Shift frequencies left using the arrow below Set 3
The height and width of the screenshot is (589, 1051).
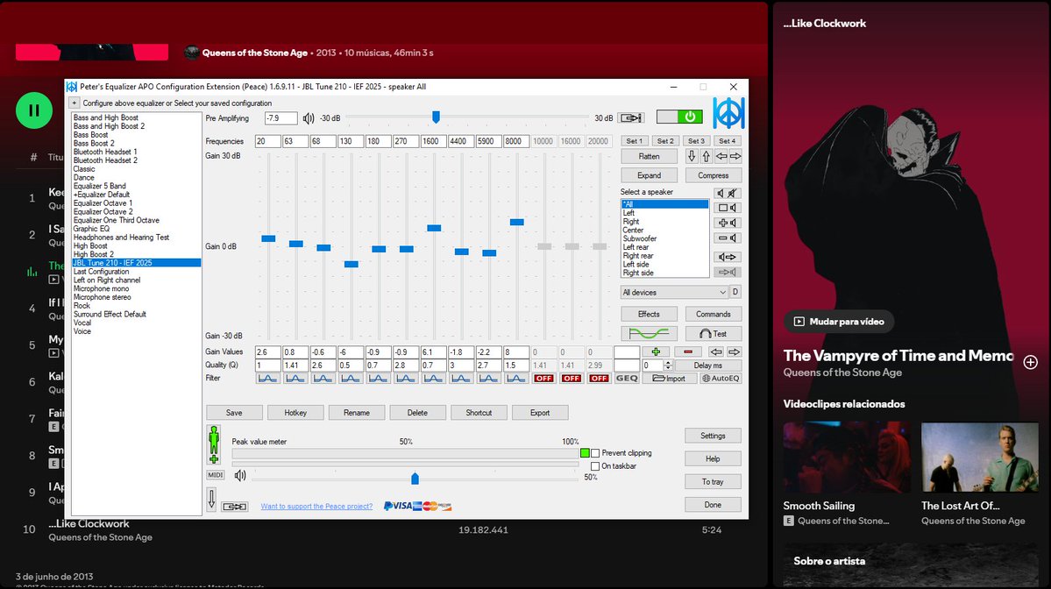721,156
